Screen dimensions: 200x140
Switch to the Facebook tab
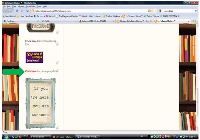point(20,21)
